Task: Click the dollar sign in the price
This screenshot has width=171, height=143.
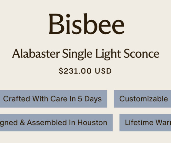Action: tap(61, 71)
